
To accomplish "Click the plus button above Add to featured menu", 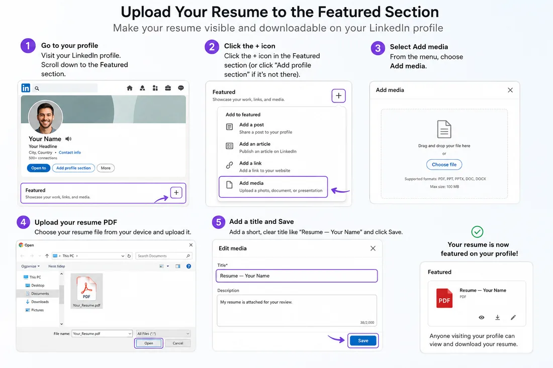I will [338, 95].
